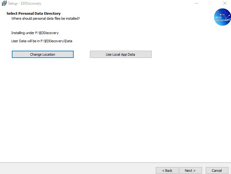Proceed with the Next button

190,171
